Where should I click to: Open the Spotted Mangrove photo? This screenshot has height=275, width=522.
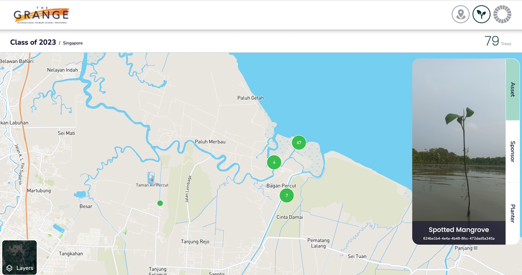click(x=459, y=139)
